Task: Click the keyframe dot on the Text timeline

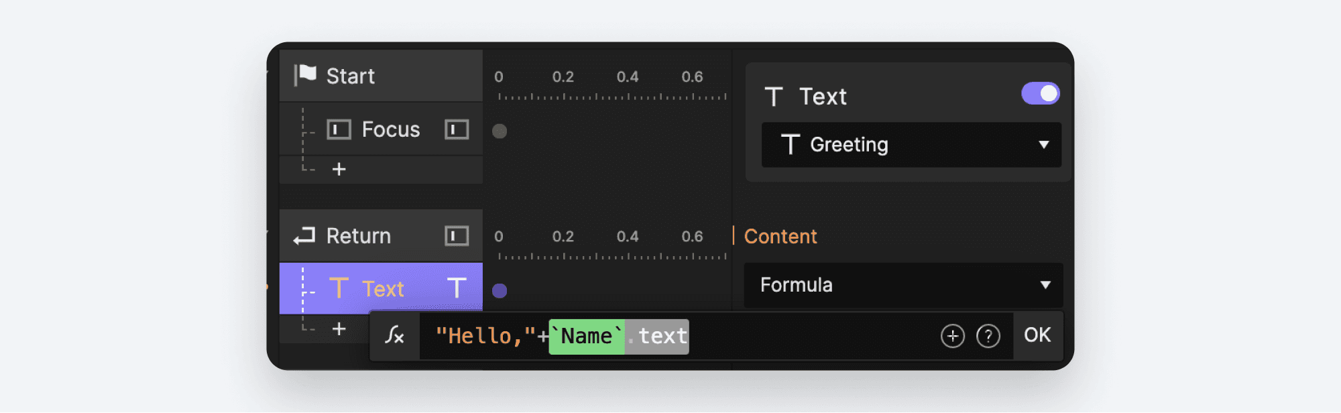Action: point(499,291)
